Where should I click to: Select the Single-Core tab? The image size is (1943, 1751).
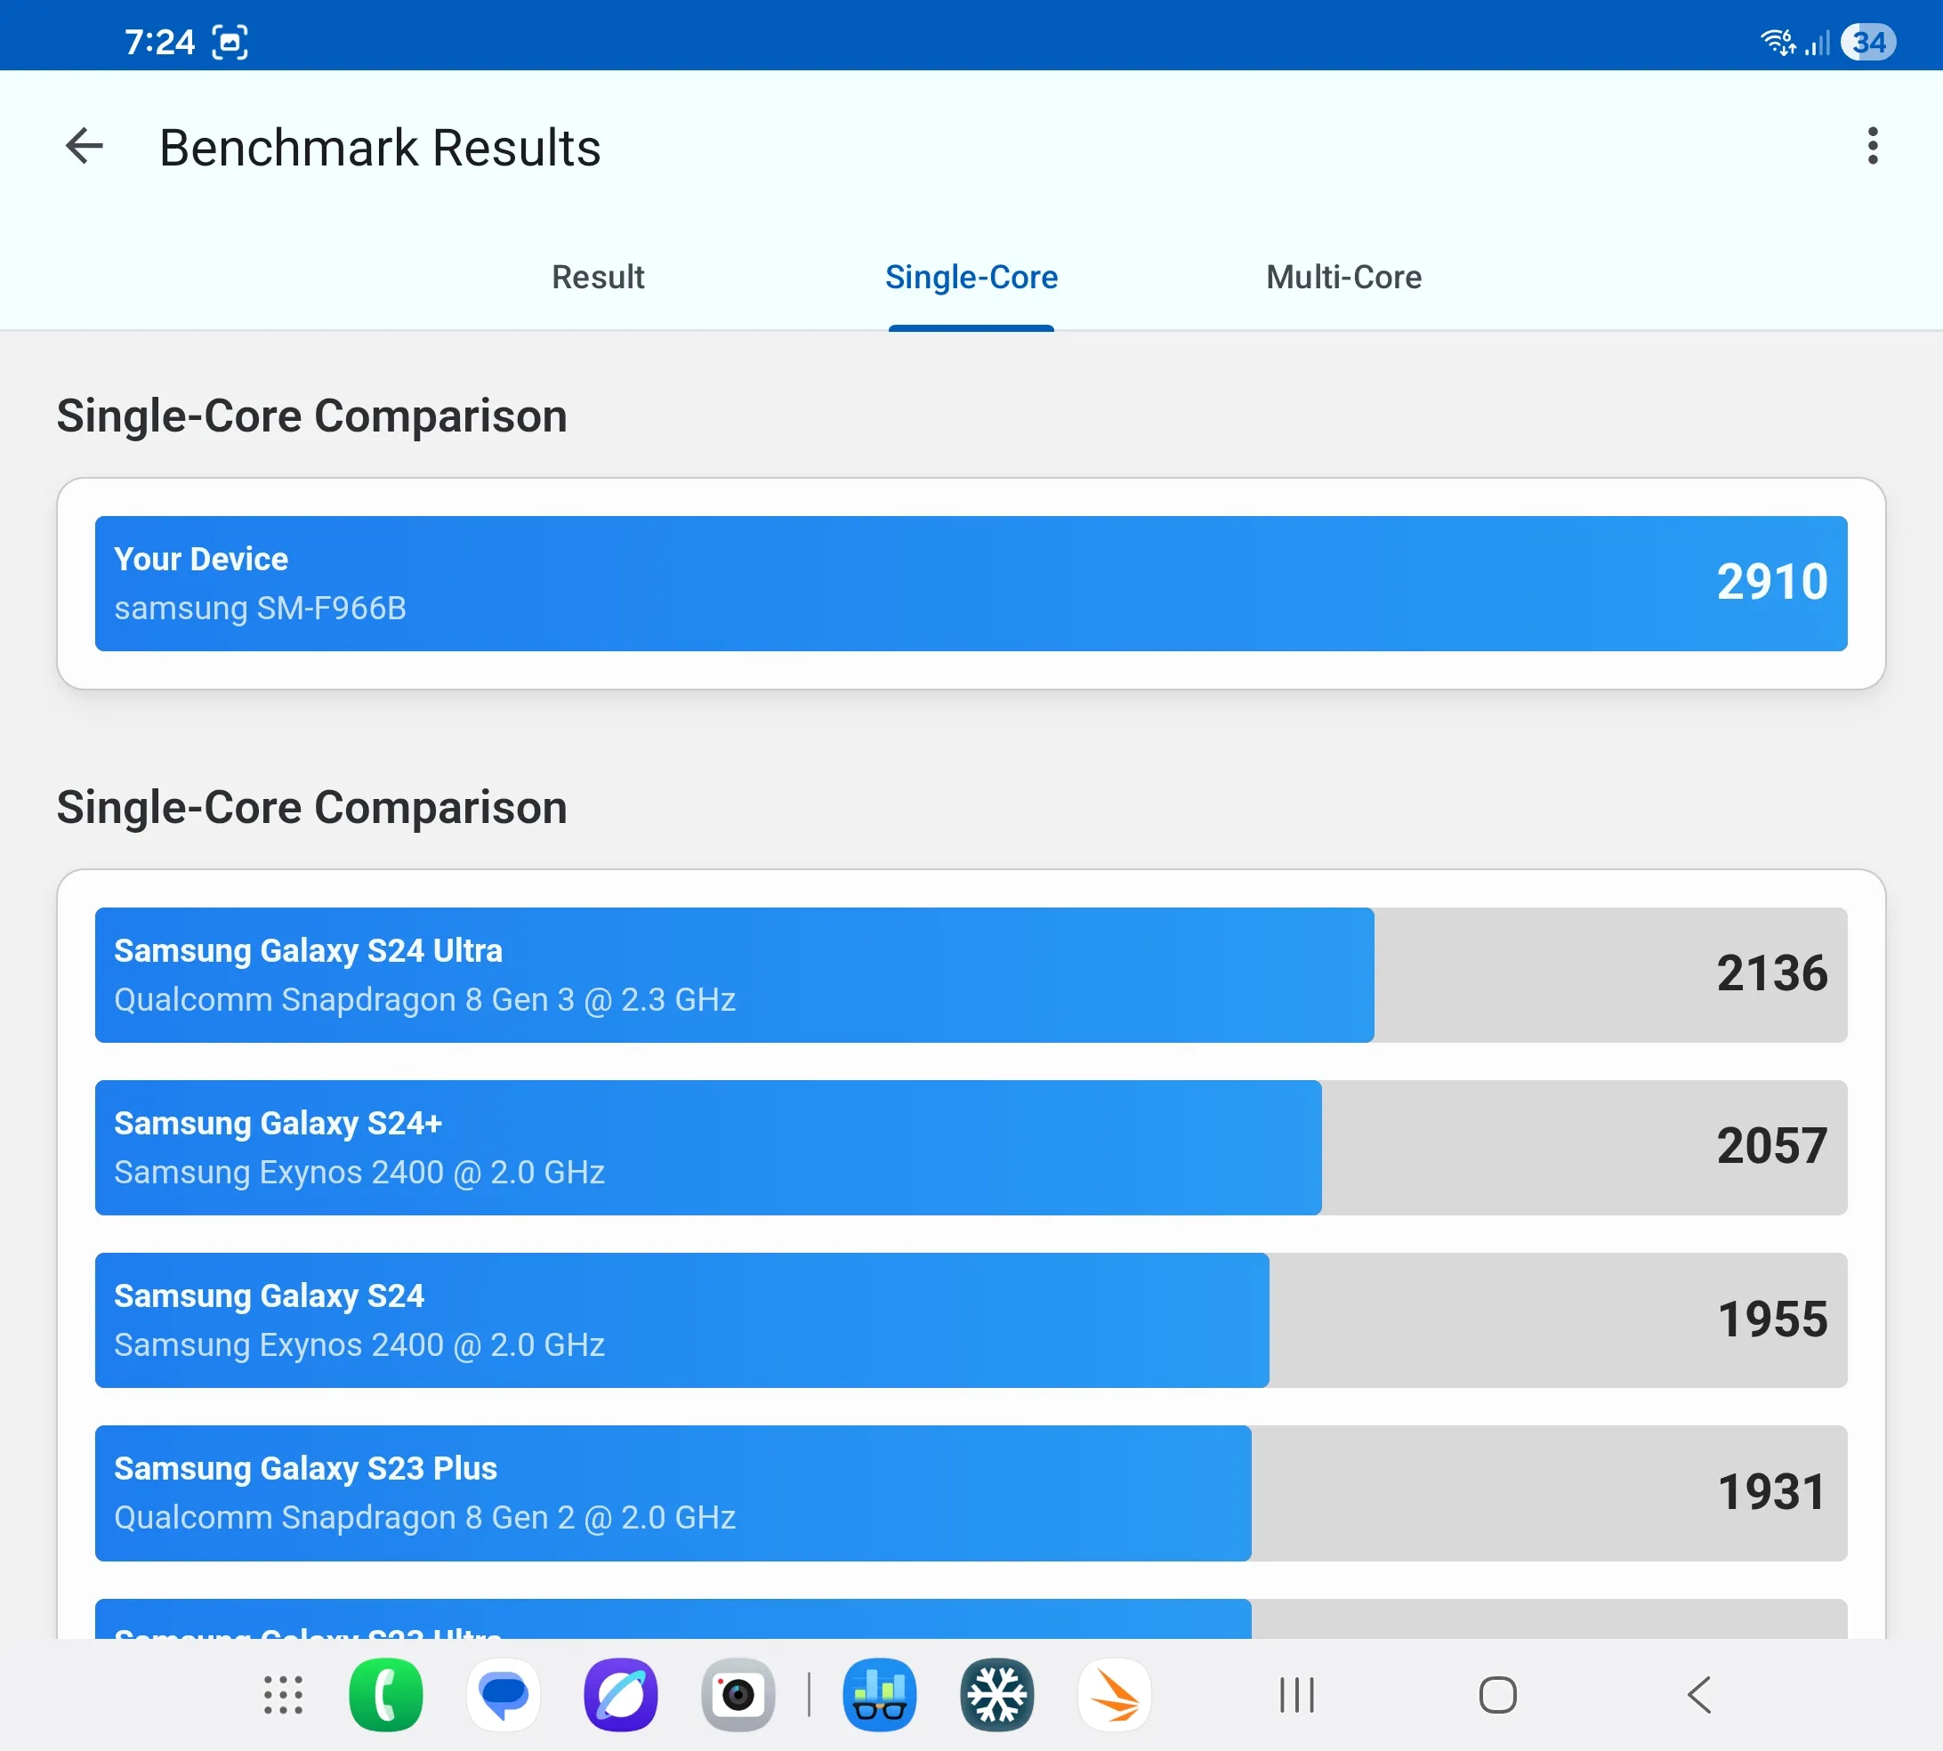pos(971,277)
